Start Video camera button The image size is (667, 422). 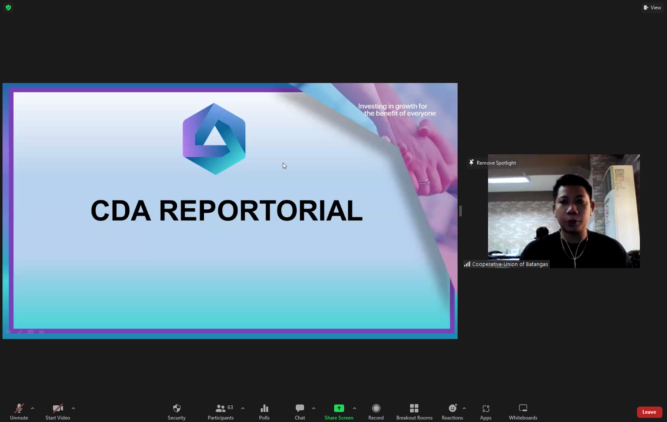58,412
